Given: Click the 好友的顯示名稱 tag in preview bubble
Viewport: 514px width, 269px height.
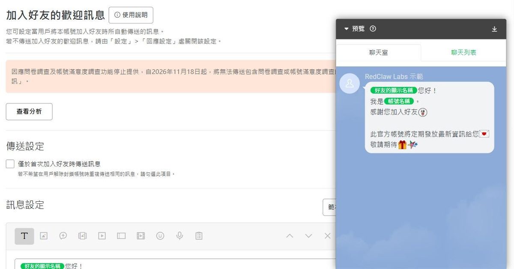Looking at the screenshot, I should pos(394,90).
